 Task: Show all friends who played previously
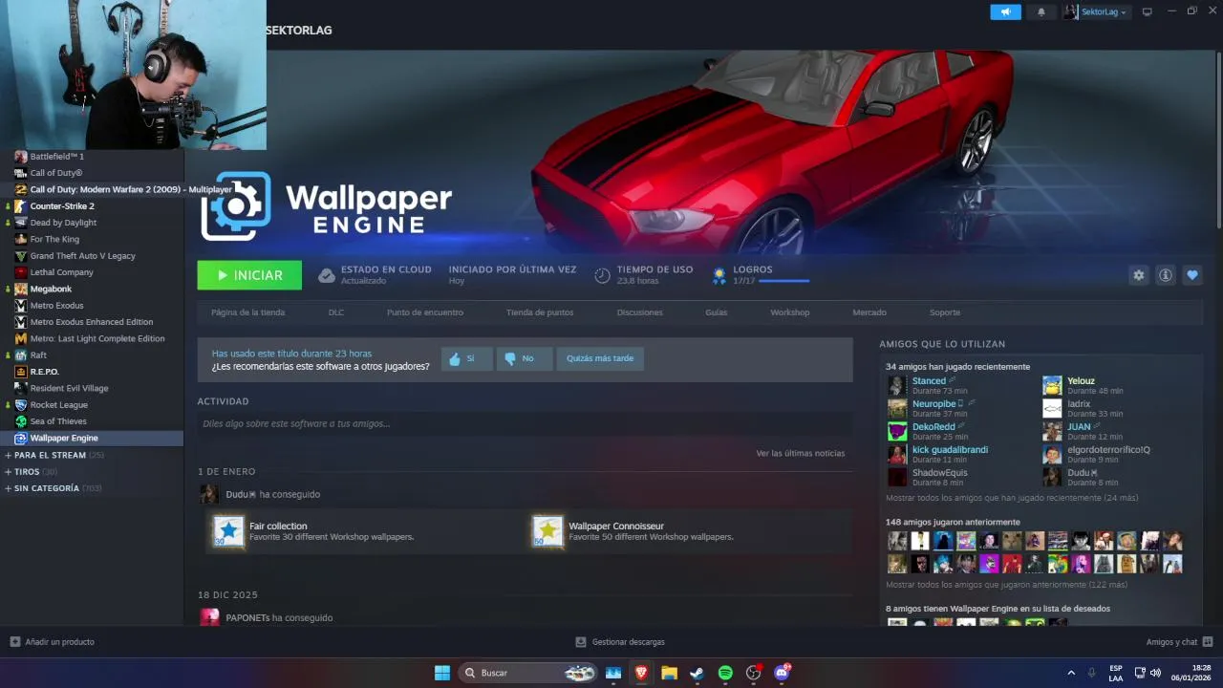tap(1006, 585)
